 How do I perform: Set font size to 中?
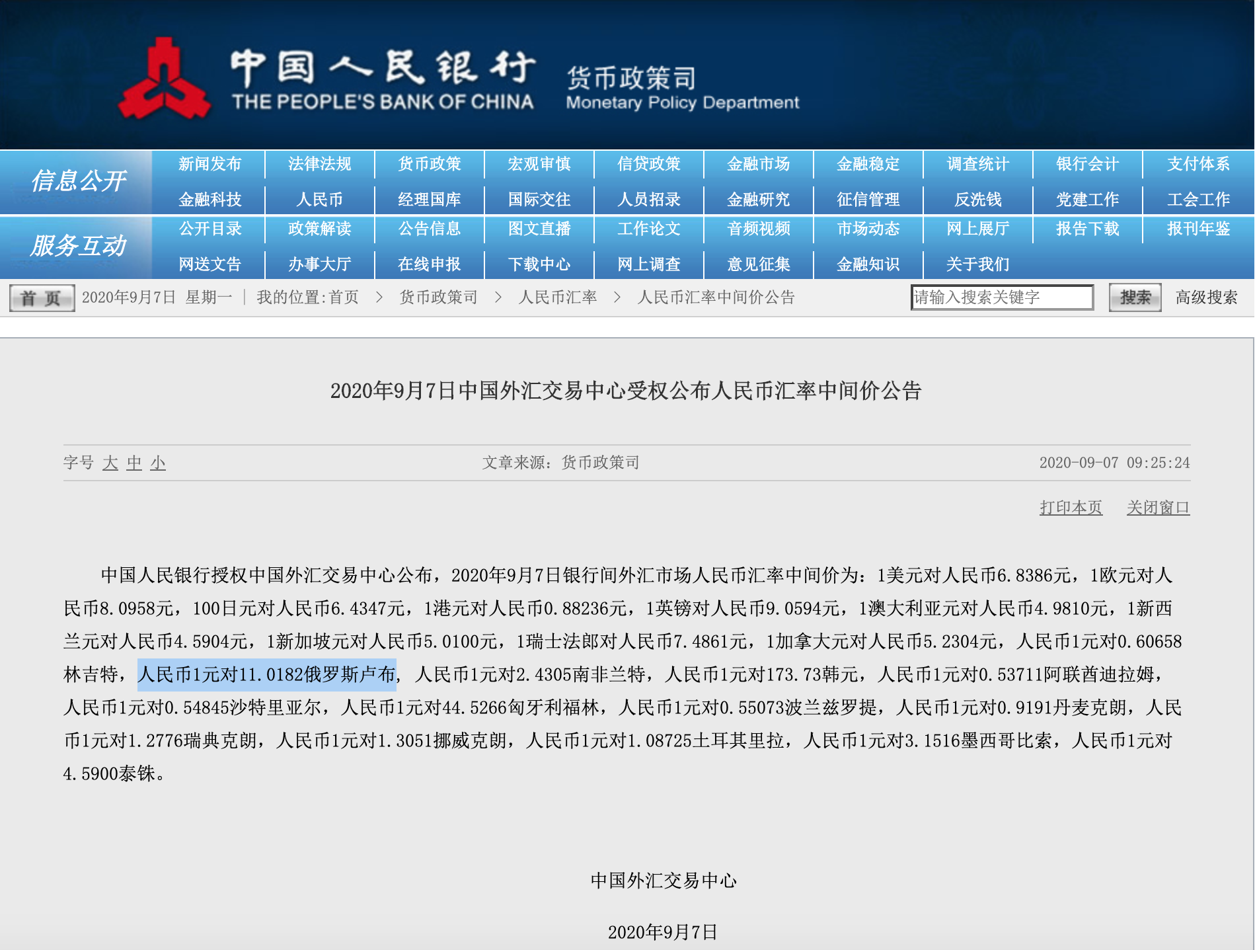pyautogui.click(x=134, y=463)
